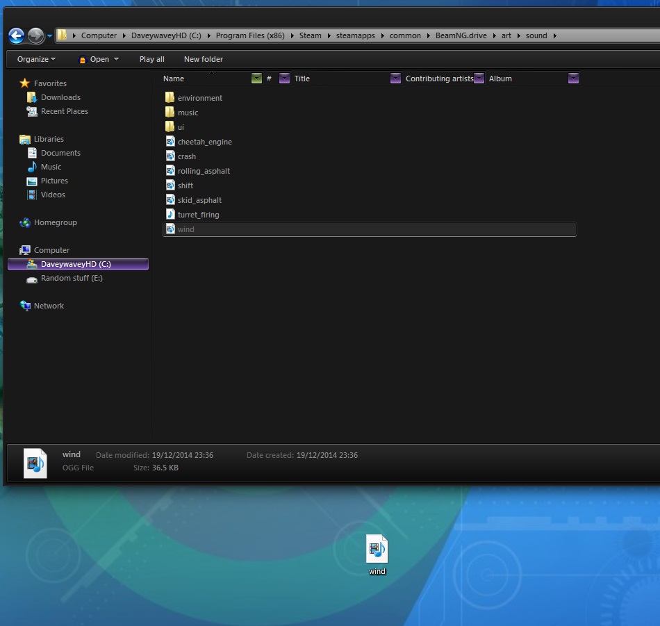The image size is (660, 626).
Task: Open the Name column filter dropdown
Action: [256, 79]
